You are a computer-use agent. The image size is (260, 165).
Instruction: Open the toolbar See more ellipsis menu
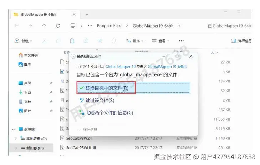(x=181, y=41)
